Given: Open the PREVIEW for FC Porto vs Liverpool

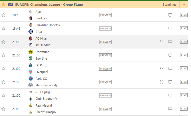Looking at the screenshot, I should click(105, 69).
